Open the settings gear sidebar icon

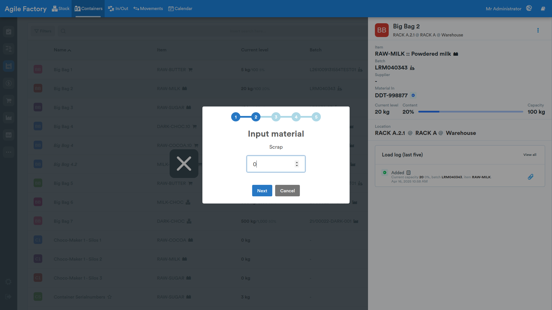[x=9, y=282]
